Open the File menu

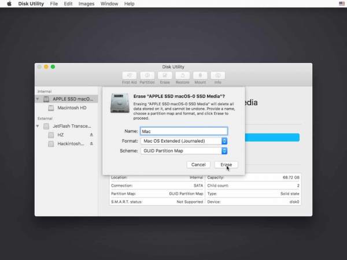click(54, 3)
